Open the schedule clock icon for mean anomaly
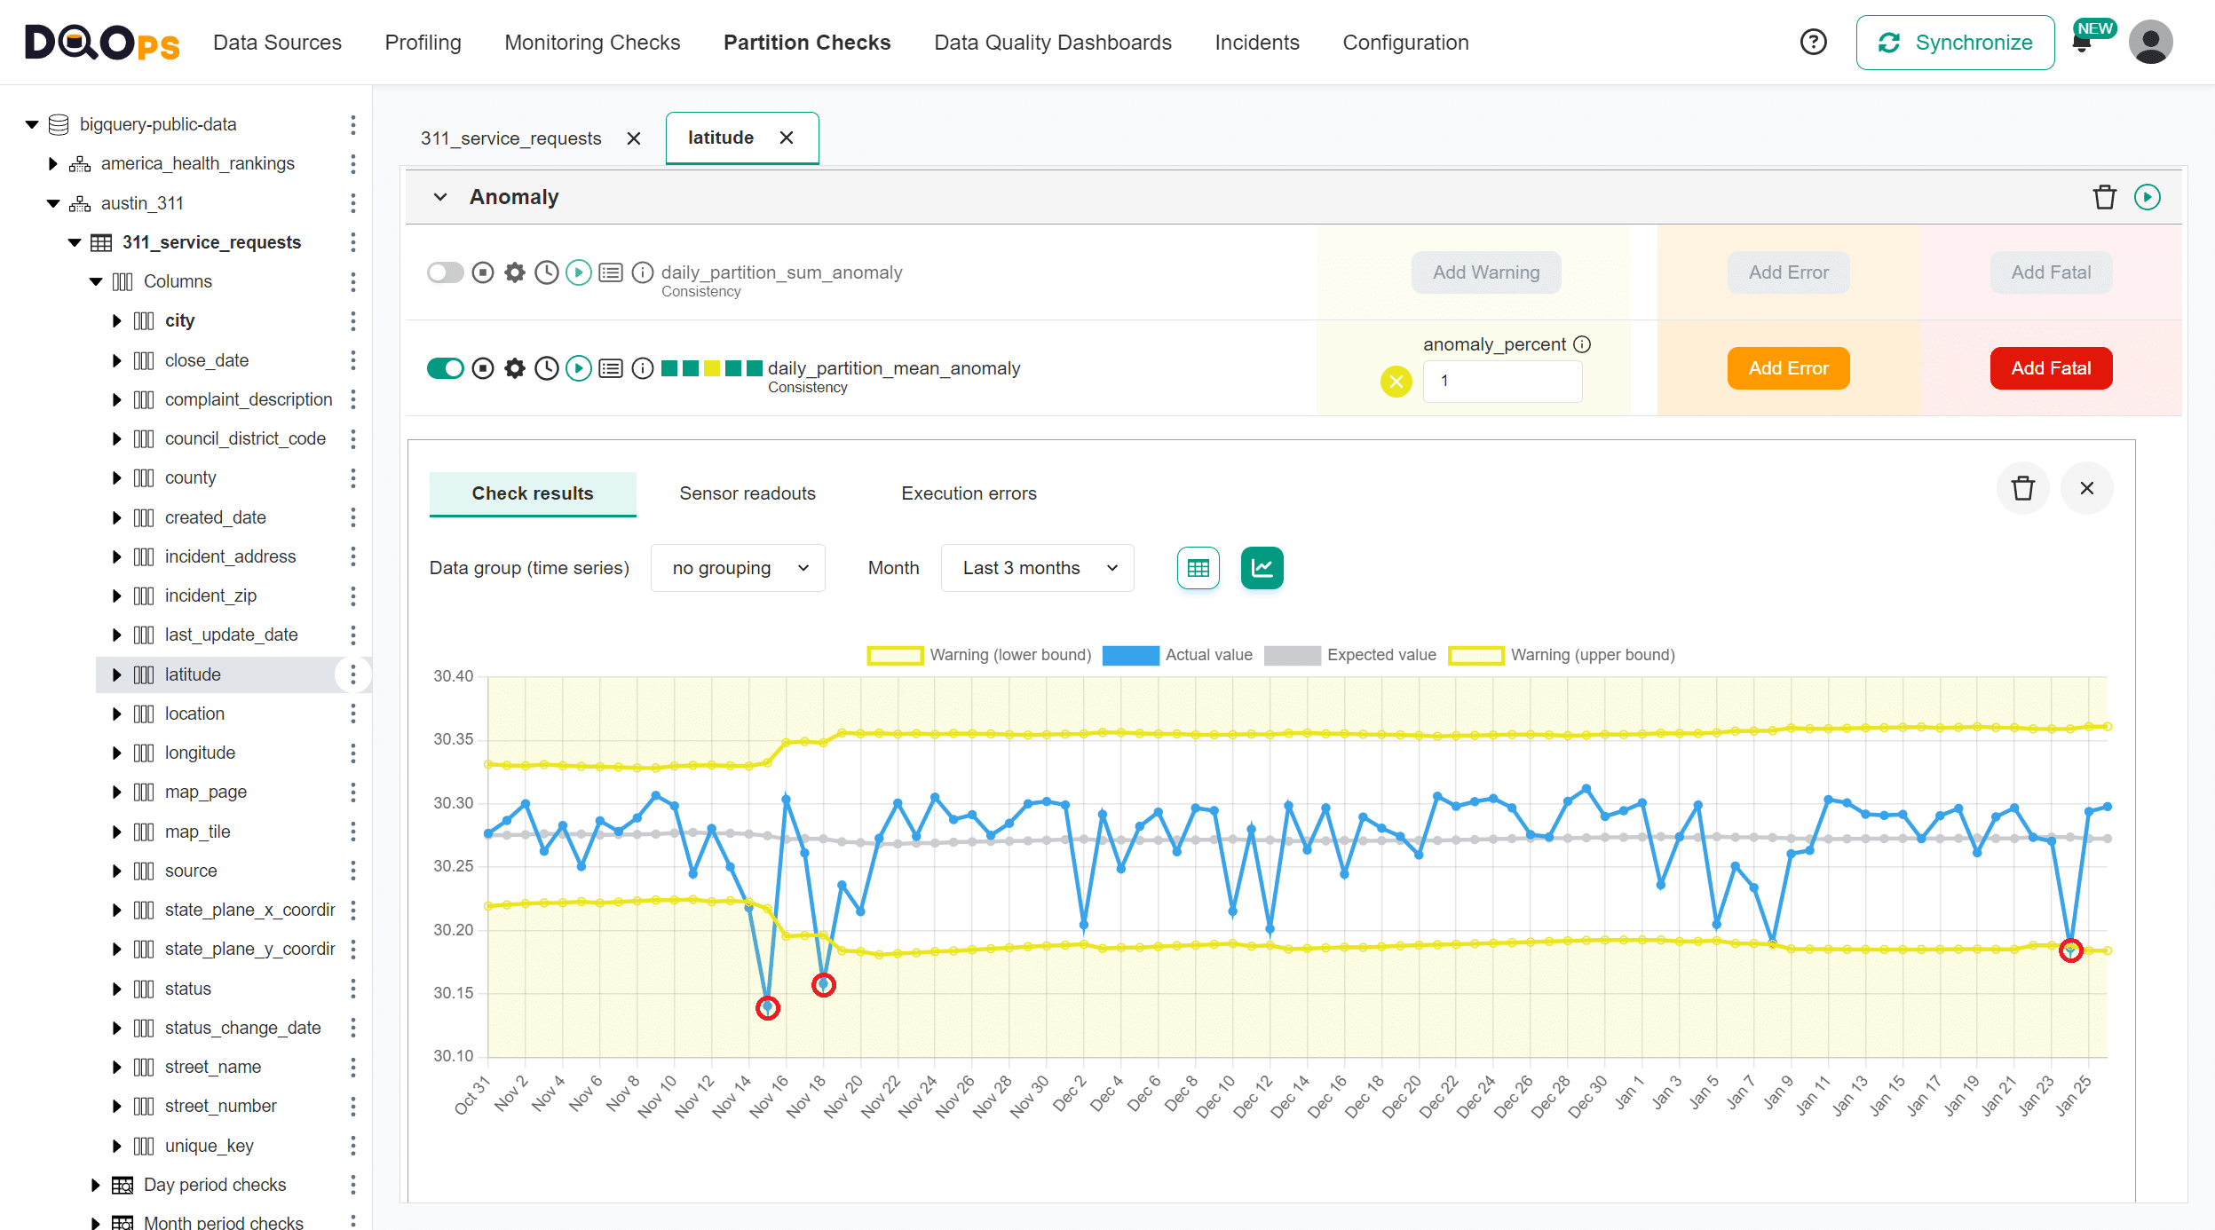Image resolution: width=2215 pixels, height=1230 pixels. point(546,367)
